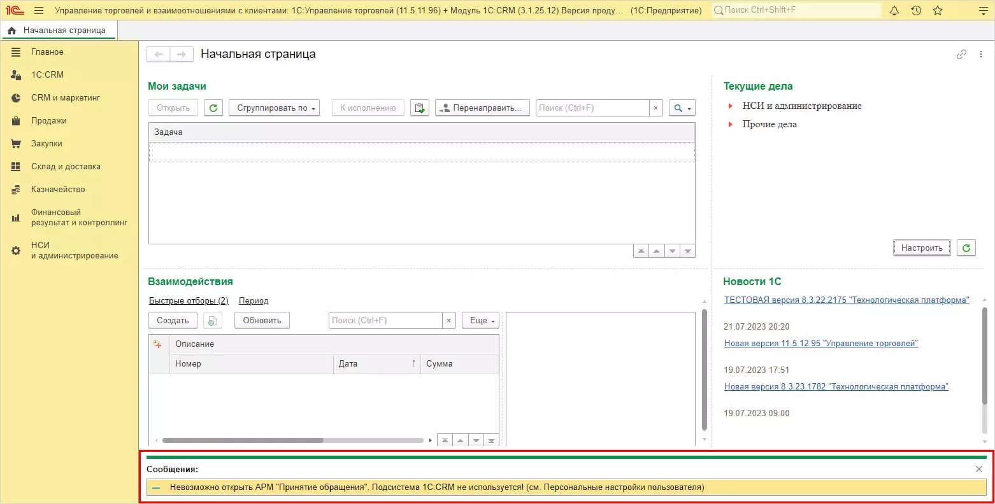
Task: Click the К исполнению button
Action: click(x=368, y=108)
